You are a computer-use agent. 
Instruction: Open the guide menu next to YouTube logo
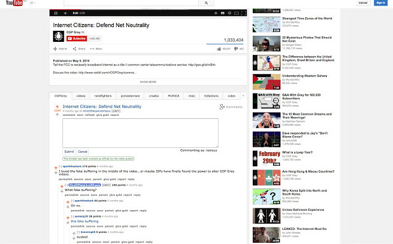(x=32, y=2)
